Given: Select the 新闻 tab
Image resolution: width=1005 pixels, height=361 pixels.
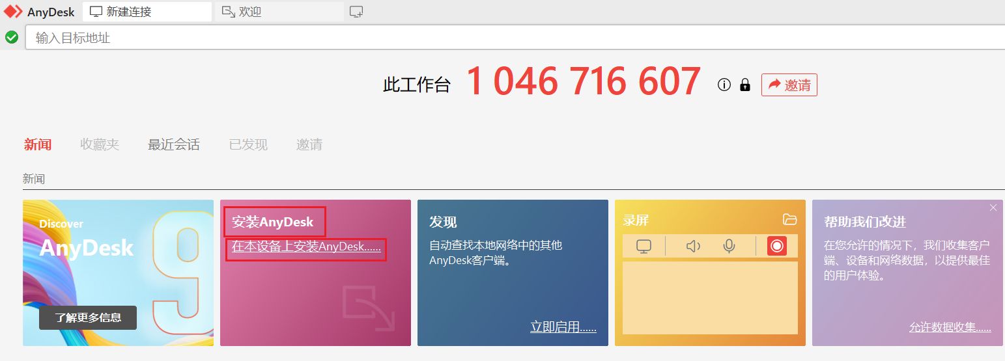Looking at the screenshot, I should point(38,144).
